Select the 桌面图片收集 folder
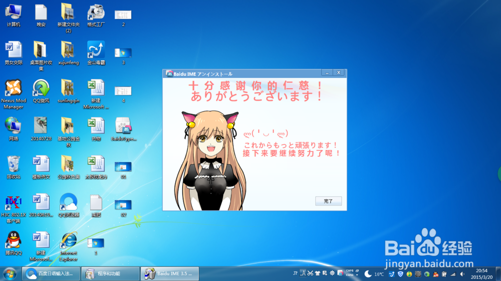 (x=41, y=56)
